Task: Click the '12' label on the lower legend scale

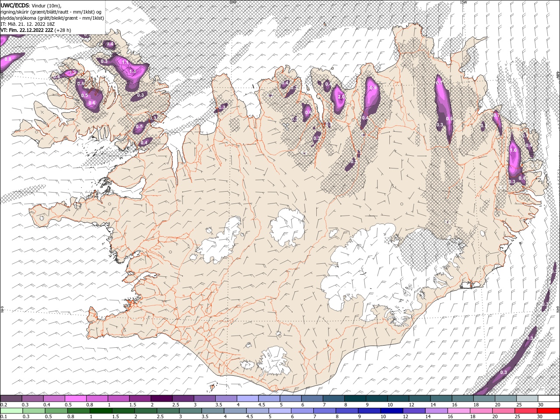Action: click(406, 417)
